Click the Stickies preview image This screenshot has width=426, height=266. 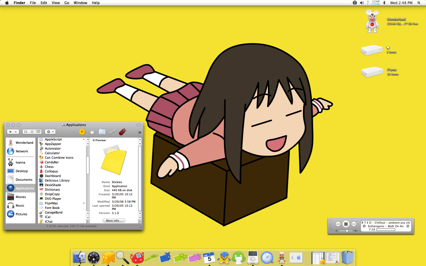(x=114, y=160)
